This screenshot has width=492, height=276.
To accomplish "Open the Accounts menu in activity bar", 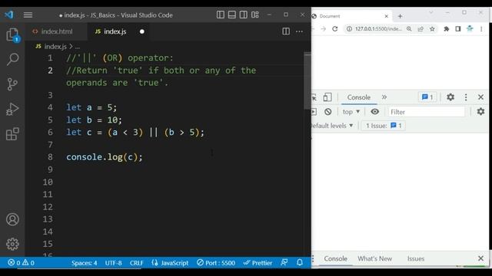I will pyautogui.click(x=12, y=219).
